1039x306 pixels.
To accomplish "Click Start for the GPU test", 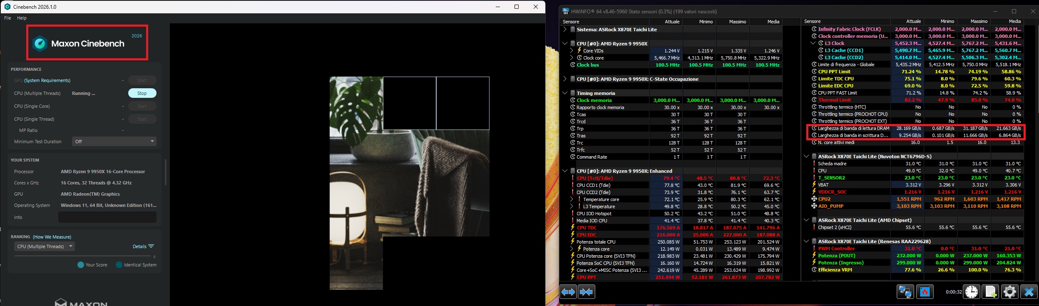I will coord(142,80).
